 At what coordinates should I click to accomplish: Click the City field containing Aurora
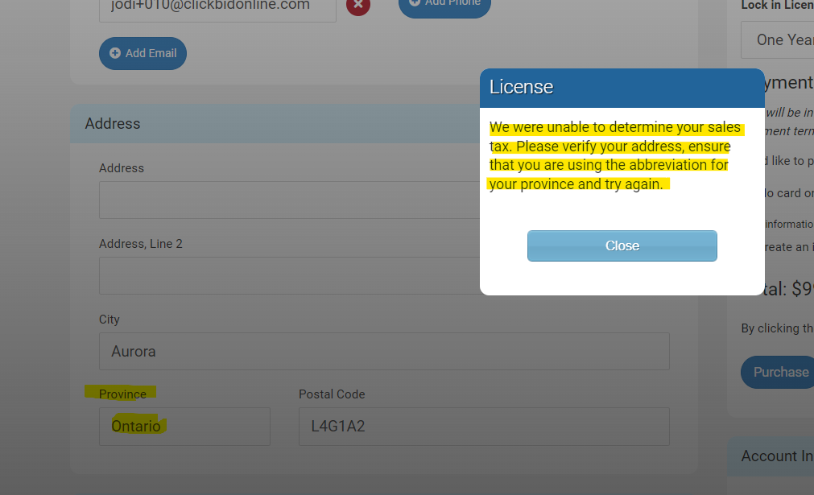pos(384,352)
